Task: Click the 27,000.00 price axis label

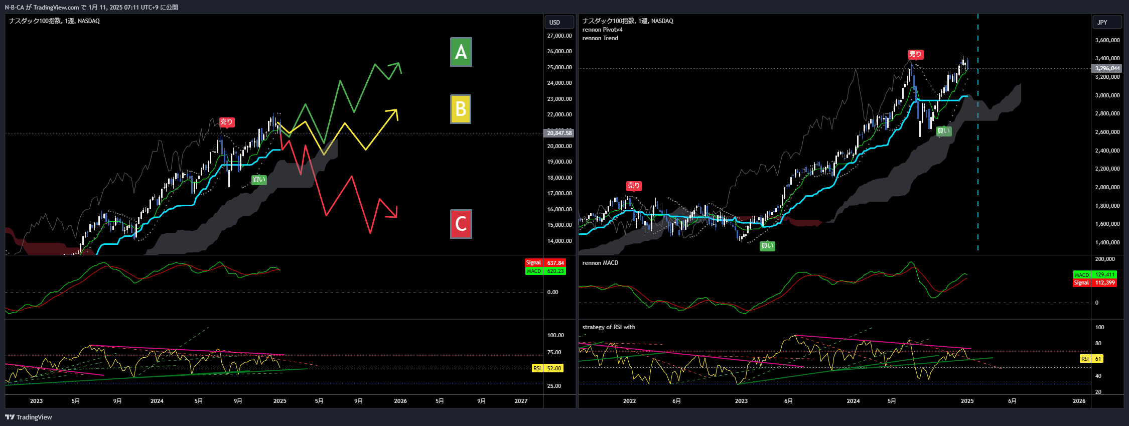Action: (559, 36)
